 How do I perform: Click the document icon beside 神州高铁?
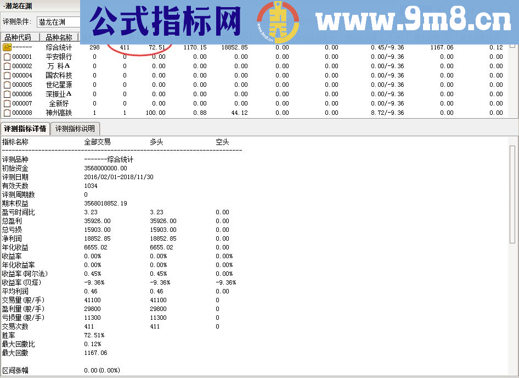[x=7, y=113]
